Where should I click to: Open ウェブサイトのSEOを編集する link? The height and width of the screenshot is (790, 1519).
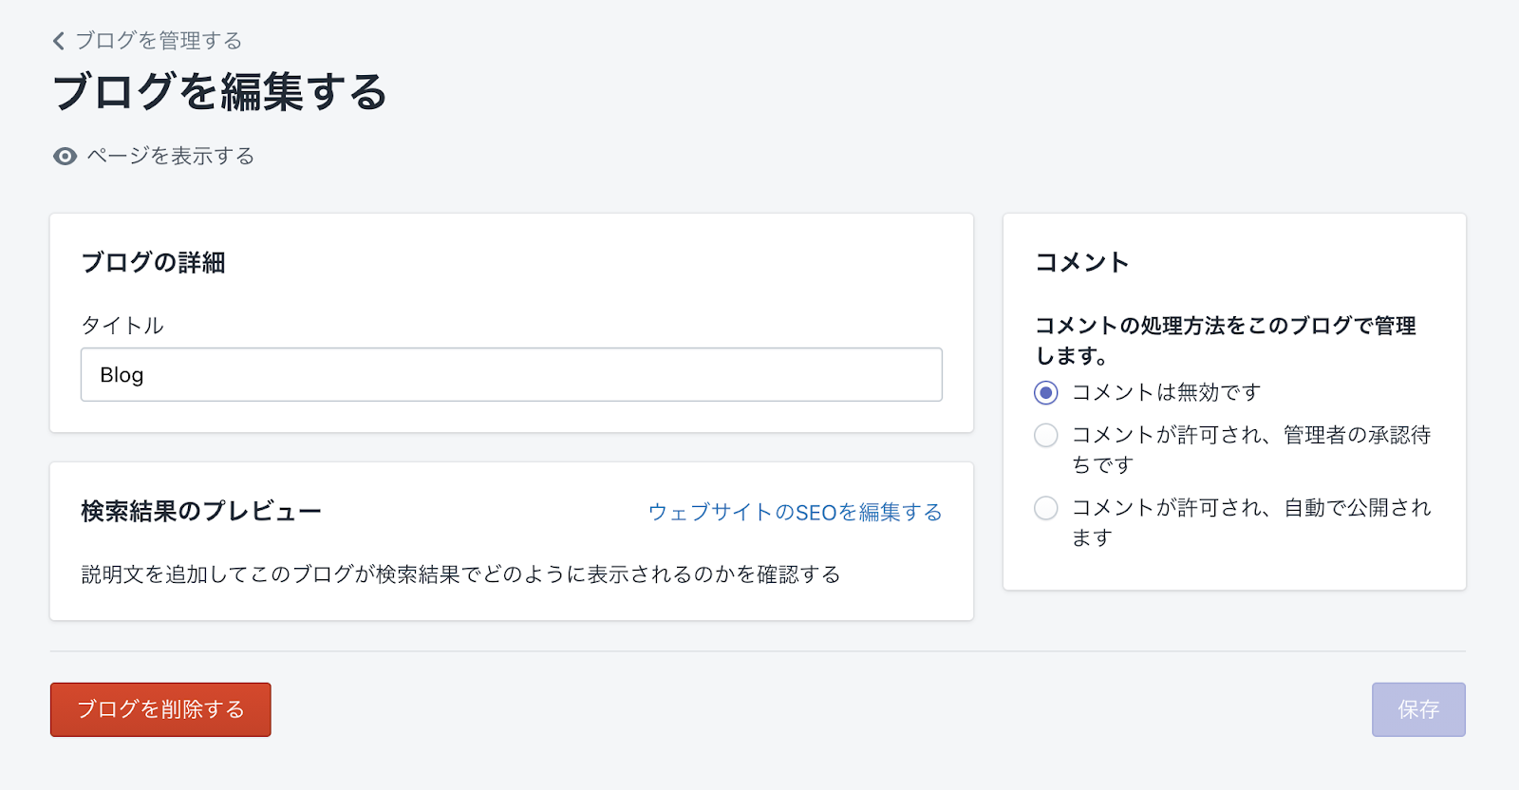tap(795, 513)
